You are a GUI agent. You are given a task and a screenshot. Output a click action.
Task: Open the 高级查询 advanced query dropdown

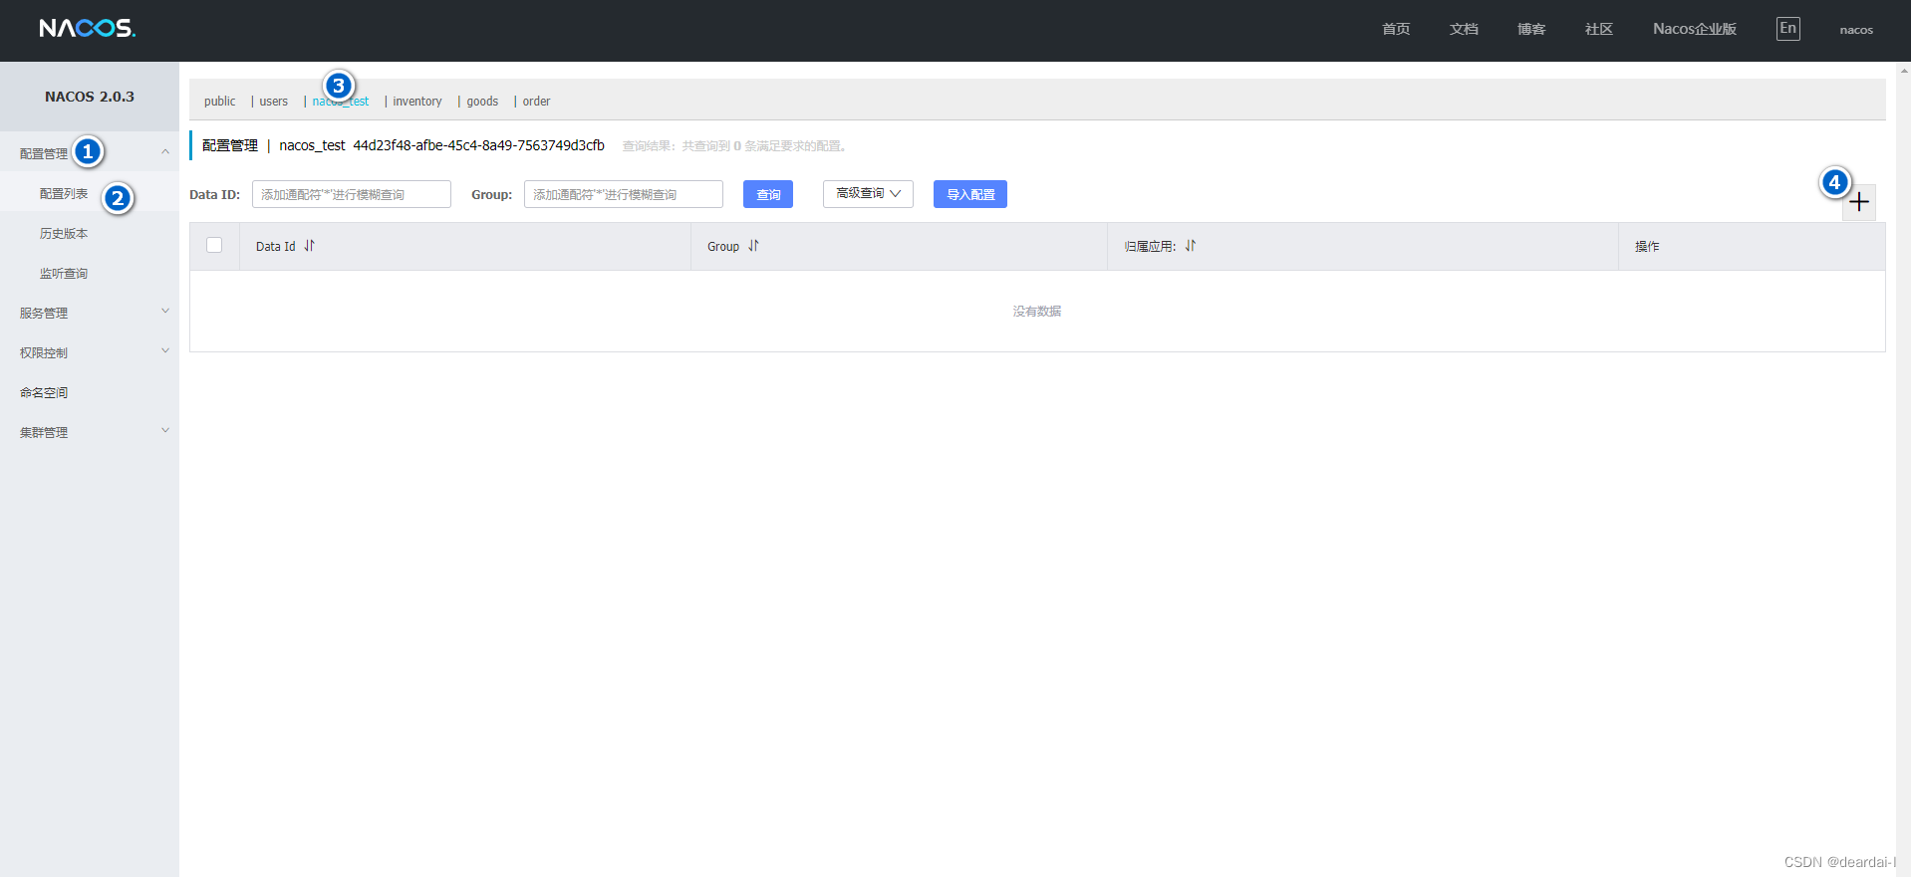pos(868,194)
